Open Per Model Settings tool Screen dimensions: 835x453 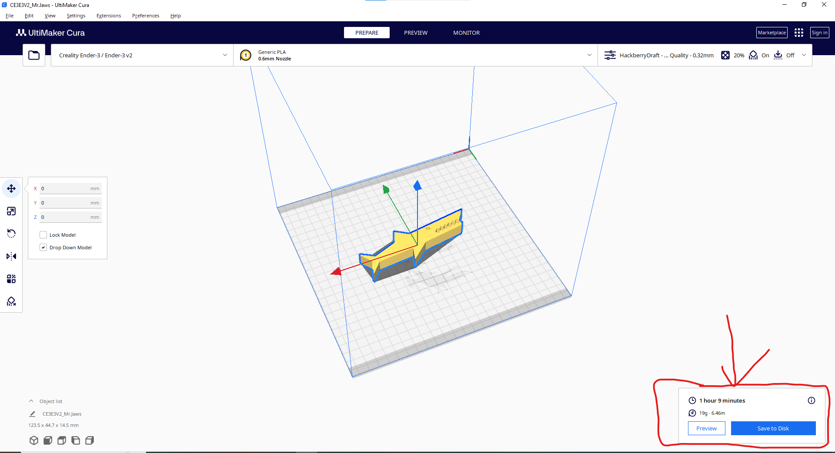click(x=11, y=279)
